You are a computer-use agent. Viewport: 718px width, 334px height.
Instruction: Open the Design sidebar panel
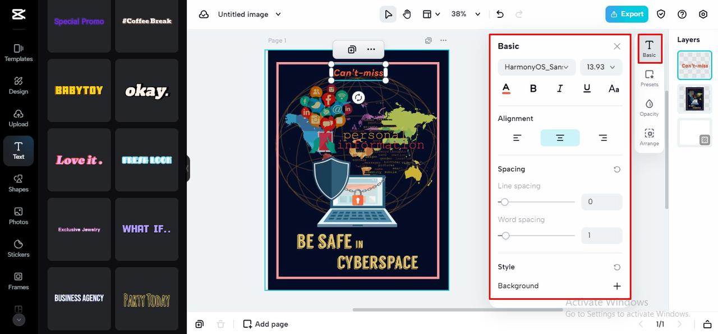[x=19, y=85]
